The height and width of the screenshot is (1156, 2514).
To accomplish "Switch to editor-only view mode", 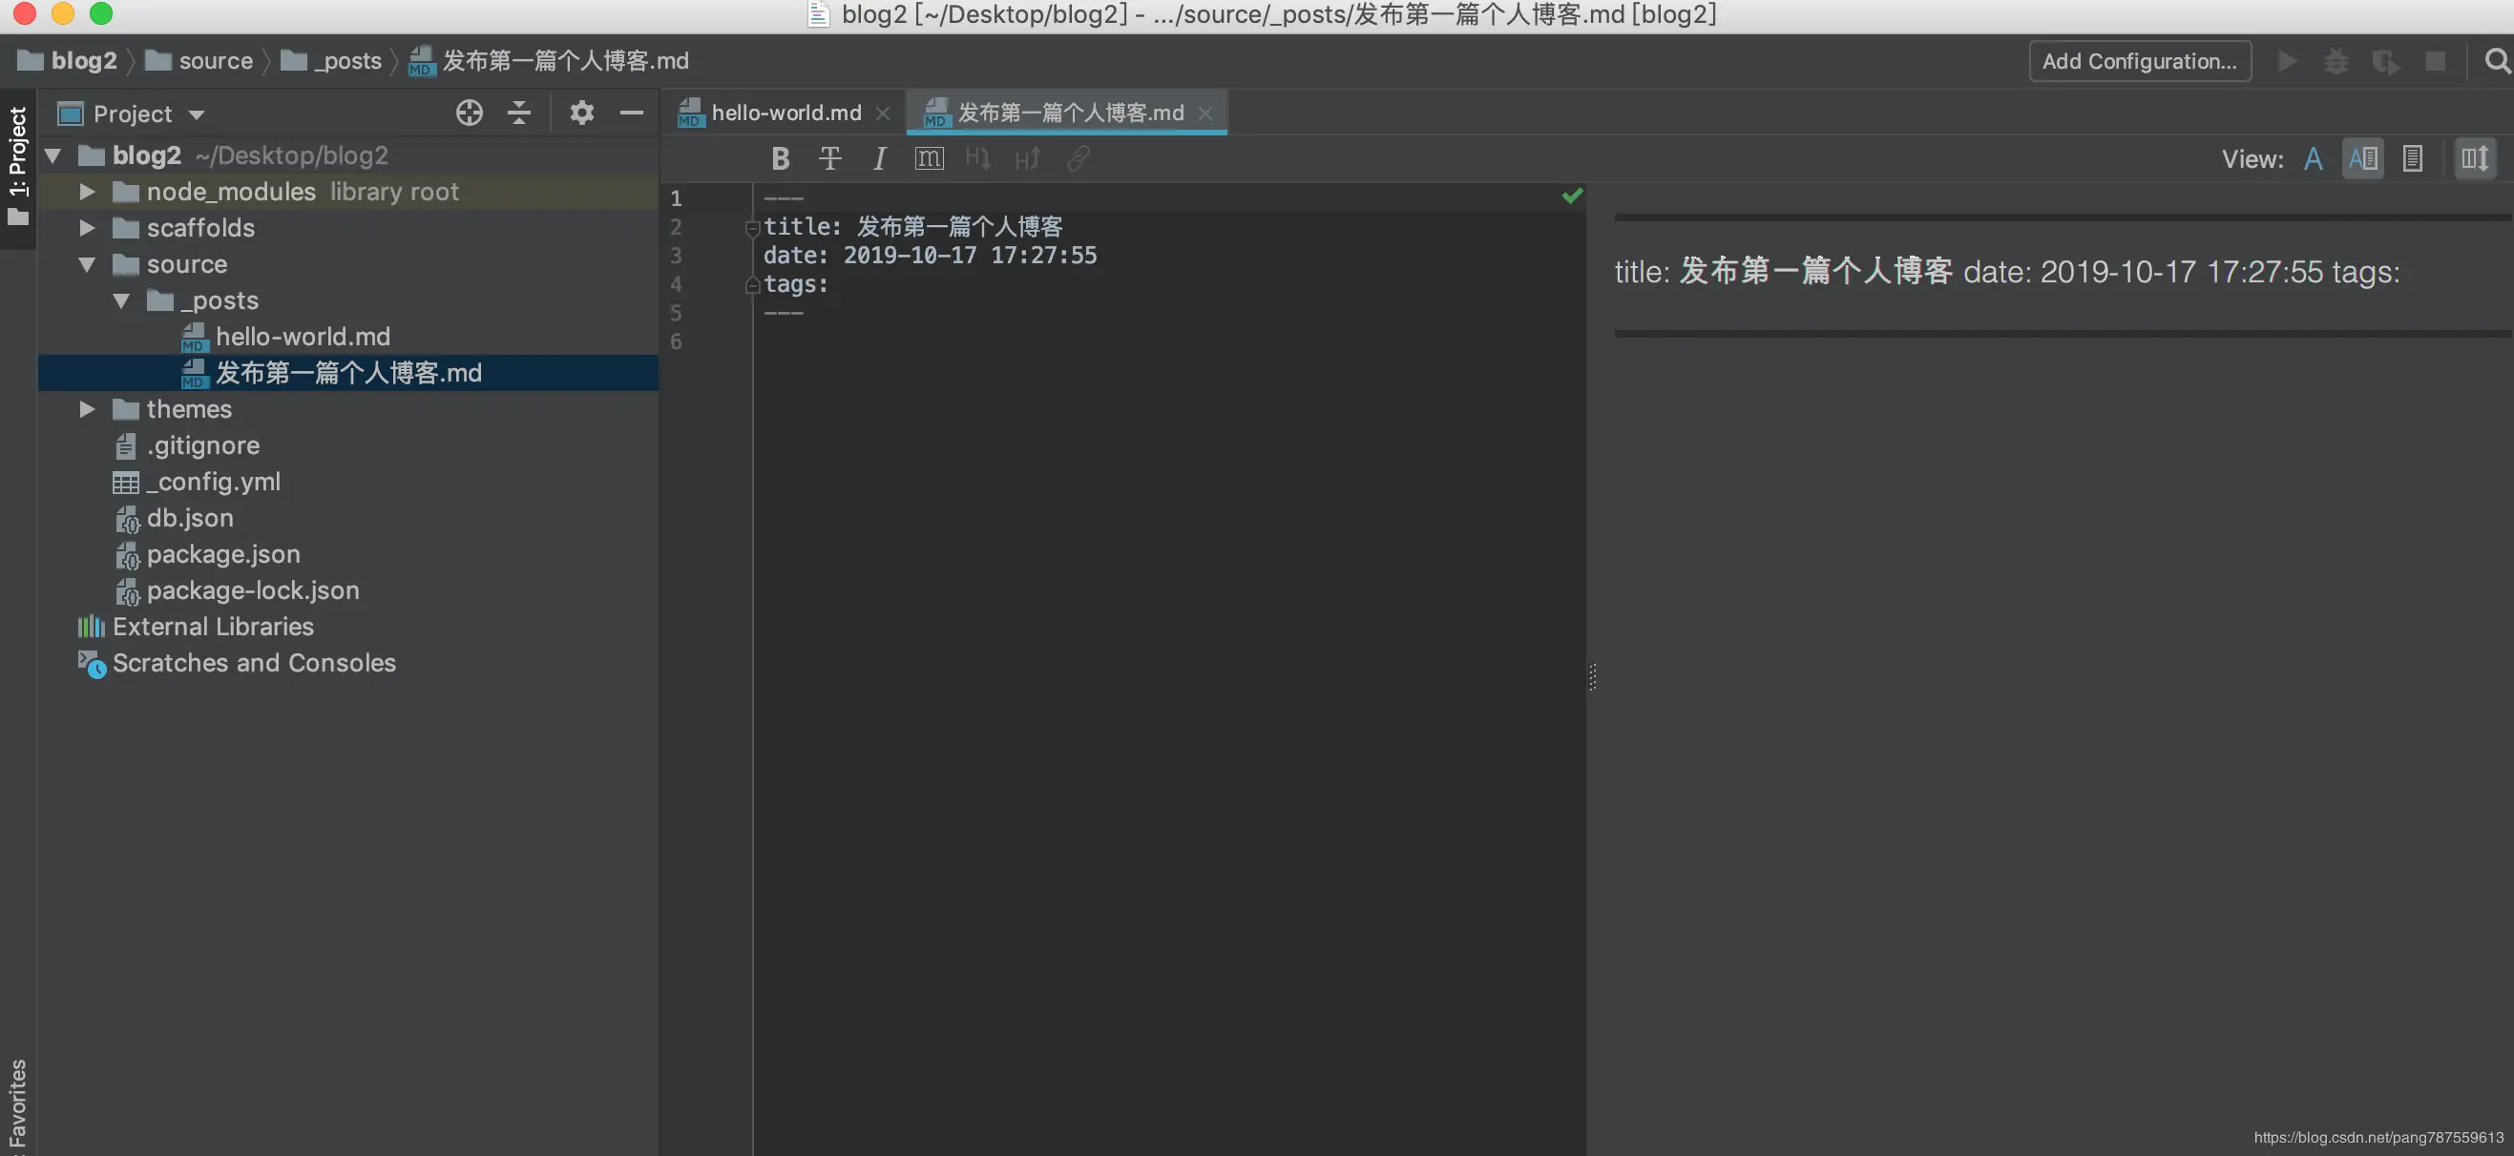I will [x=2313, y=158].
